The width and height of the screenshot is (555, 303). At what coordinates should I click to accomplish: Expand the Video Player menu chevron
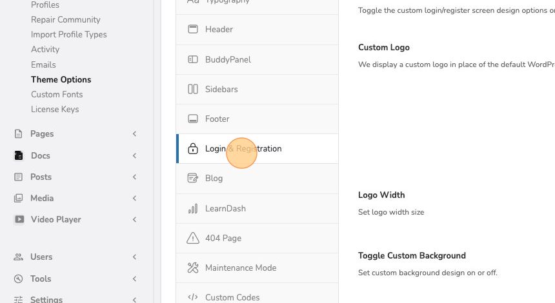[134, 219]
